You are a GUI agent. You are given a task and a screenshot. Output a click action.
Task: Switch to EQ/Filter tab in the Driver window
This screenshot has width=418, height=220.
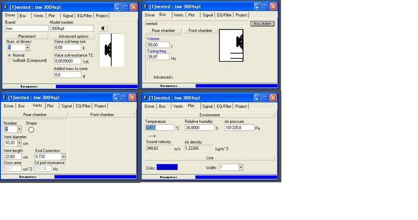pos(83,16)
